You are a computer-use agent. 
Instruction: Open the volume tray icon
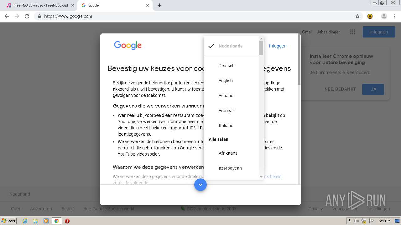(356, 221)
